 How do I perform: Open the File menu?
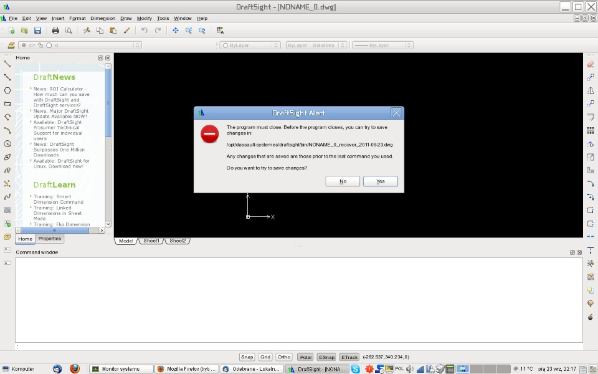pos(13,18)
